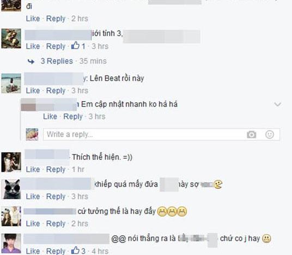Click the curved arrow beside '3 Replies'

[x=31, y=61]
